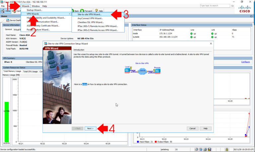Screen dimensions: 255x152
Task: Click the wizard dialog title icon
Action: point(45,44)
